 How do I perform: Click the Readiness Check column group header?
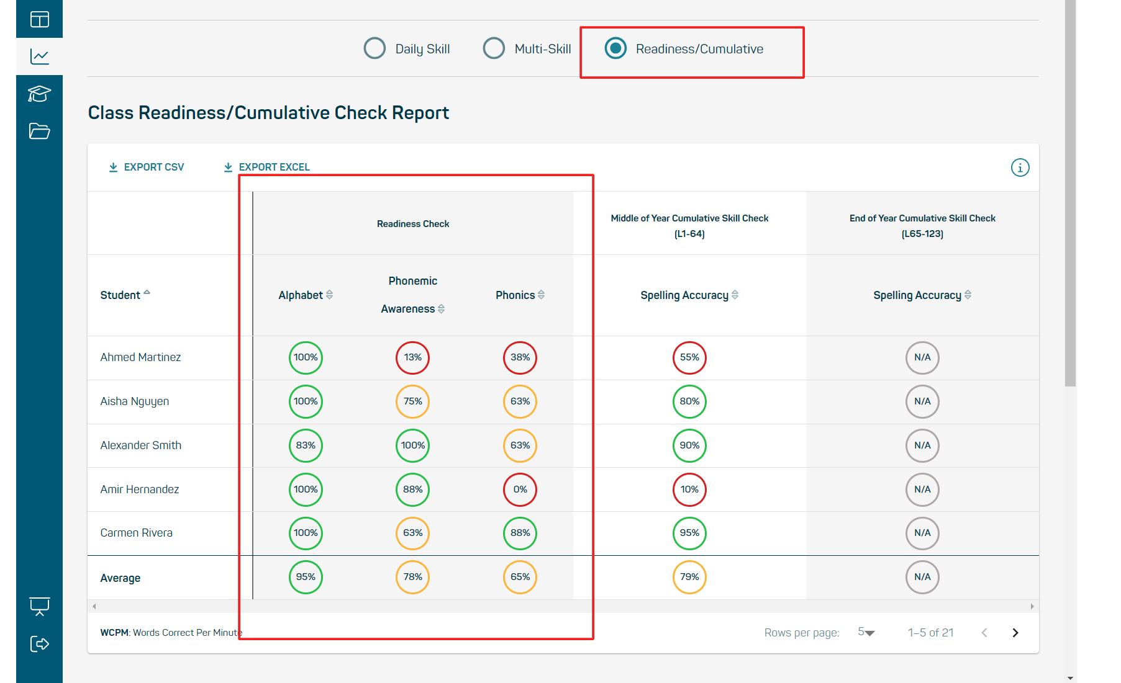click(x=413, y=224)
